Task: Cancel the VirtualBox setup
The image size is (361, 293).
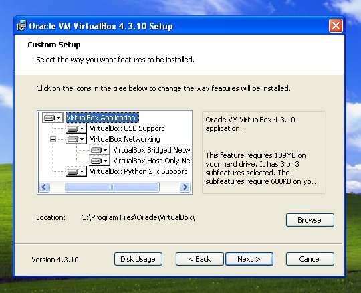Action: click(310, 259)
